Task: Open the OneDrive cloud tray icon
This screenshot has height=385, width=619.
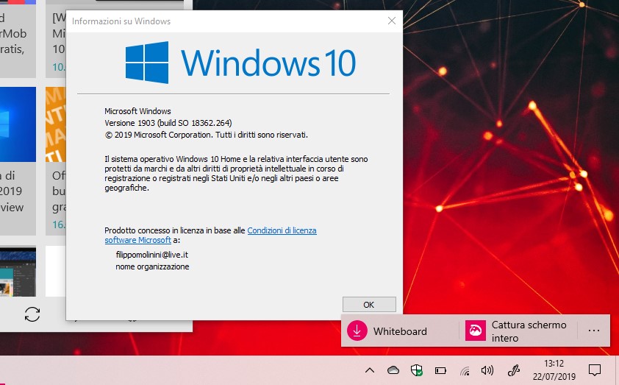Action: click(393, 370)
